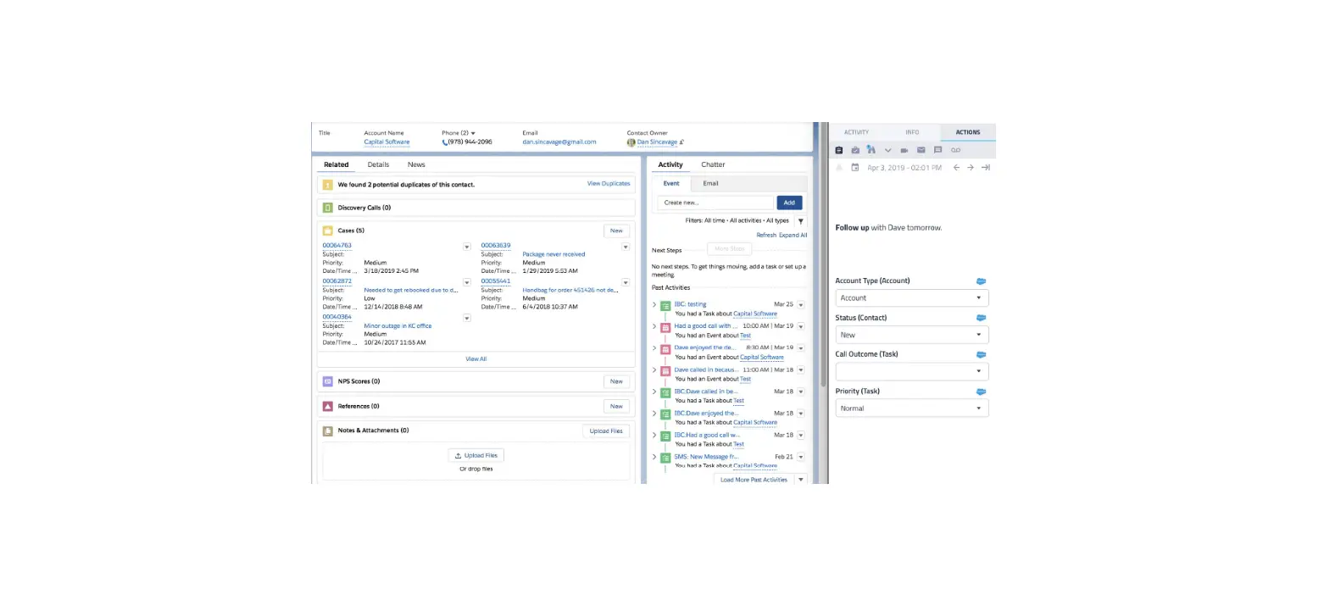Open the empty Call Outcome dropdown
The width and height of the screenshot is (1324, 600).
912,371
